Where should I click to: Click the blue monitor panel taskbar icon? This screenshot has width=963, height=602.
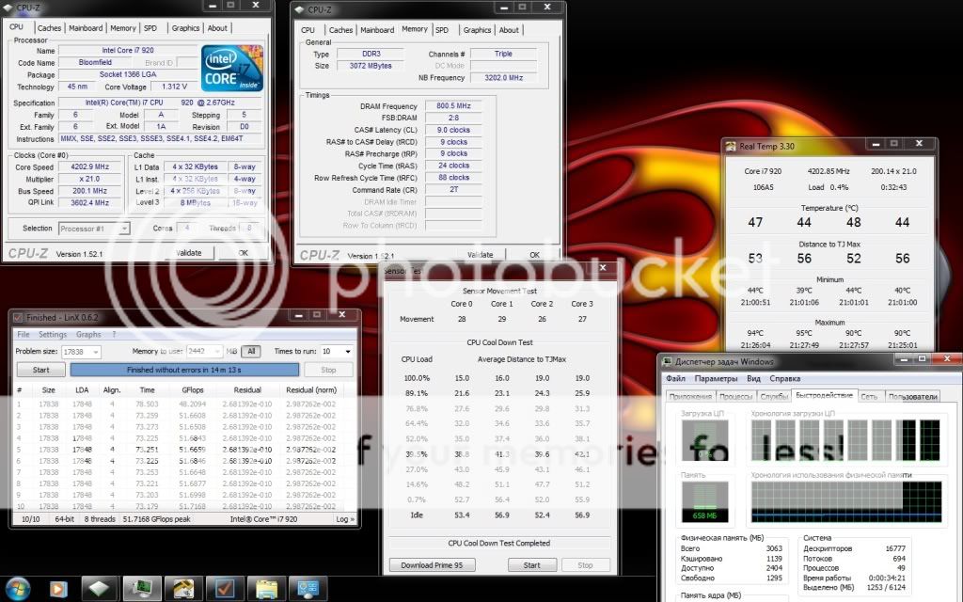point(308,589)
